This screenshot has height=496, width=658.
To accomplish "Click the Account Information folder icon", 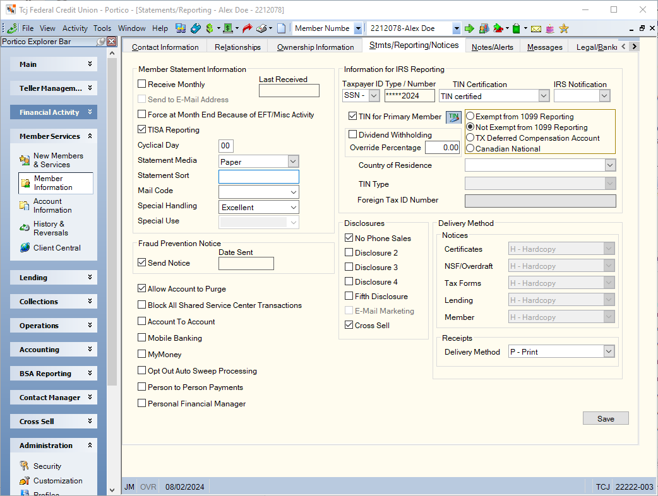I will (x=25, y=206).
